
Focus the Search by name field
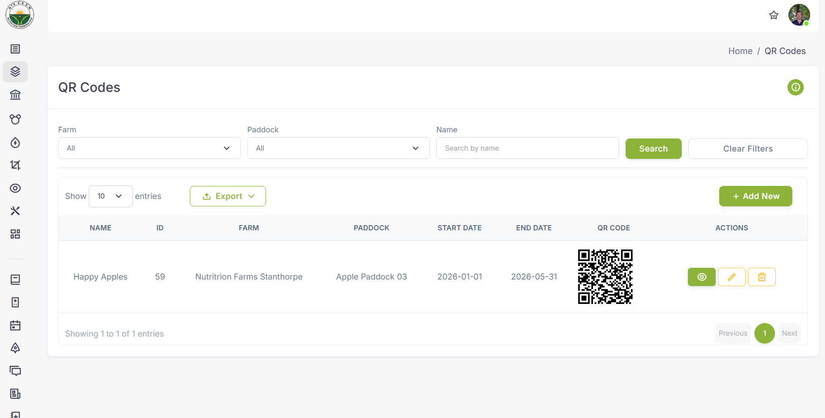pyautogui.click(x=527, y=148)
